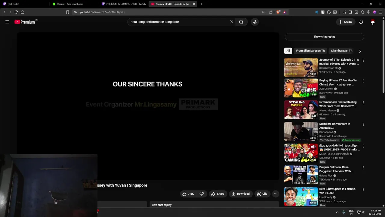
Task: Open the taskbar volume speaker icon
Action: [363, 212]
